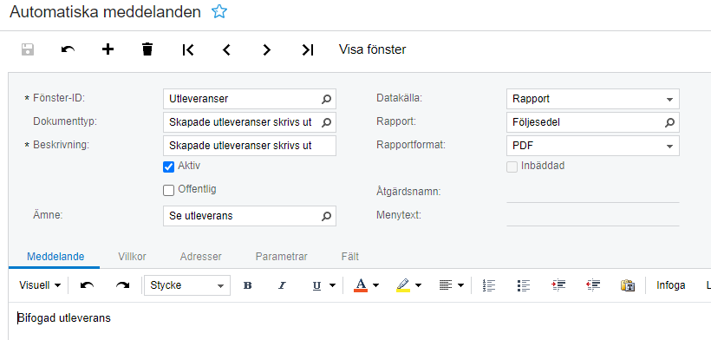Image resolution: width=711 pixels, height=340 pixels.
Task: Undo changes via toolbar cancel arrow
Action: pos(68,49)
